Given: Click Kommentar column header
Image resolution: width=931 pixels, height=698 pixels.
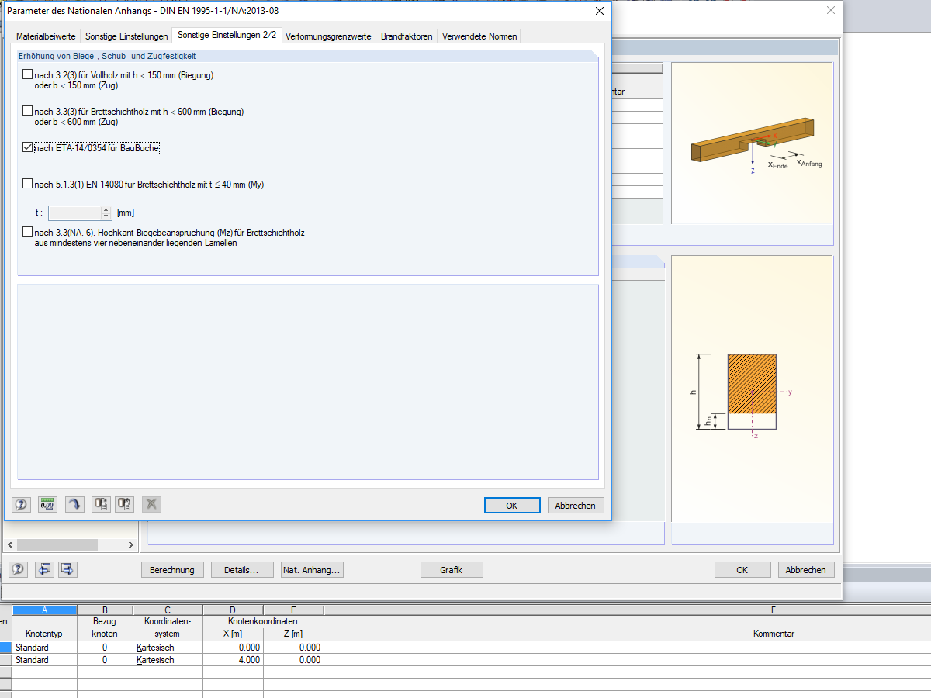Looking at the screenshot, I should 774,634.
